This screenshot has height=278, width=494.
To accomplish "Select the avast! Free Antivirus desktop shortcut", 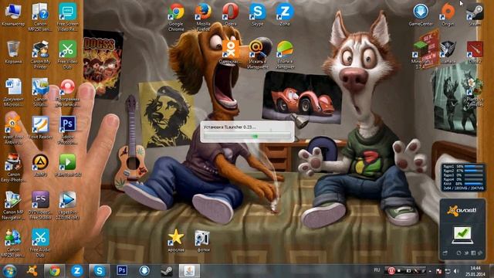I will click(x=13, y=130).
